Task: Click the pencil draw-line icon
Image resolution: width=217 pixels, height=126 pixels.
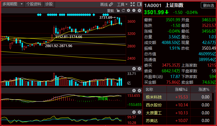Action: click(111, 5)
